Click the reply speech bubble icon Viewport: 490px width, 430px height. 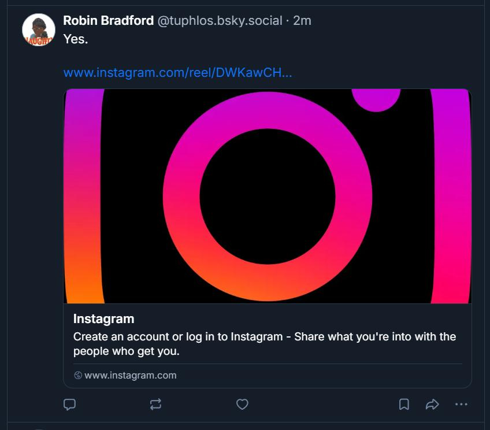(x=69, y=405)
